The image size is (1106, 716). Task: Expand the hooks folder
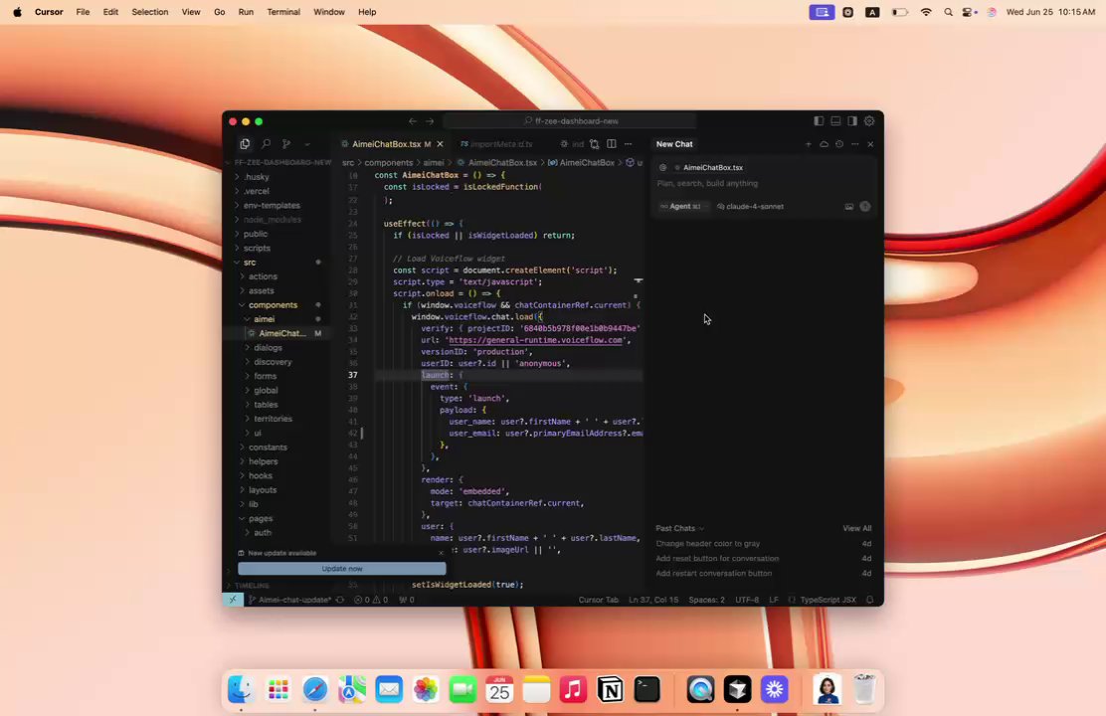tap(278, 476)
